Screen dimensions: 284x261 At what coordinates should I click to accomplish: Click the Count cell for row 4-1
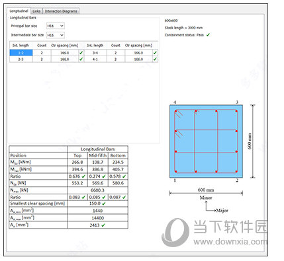point(116,59)
